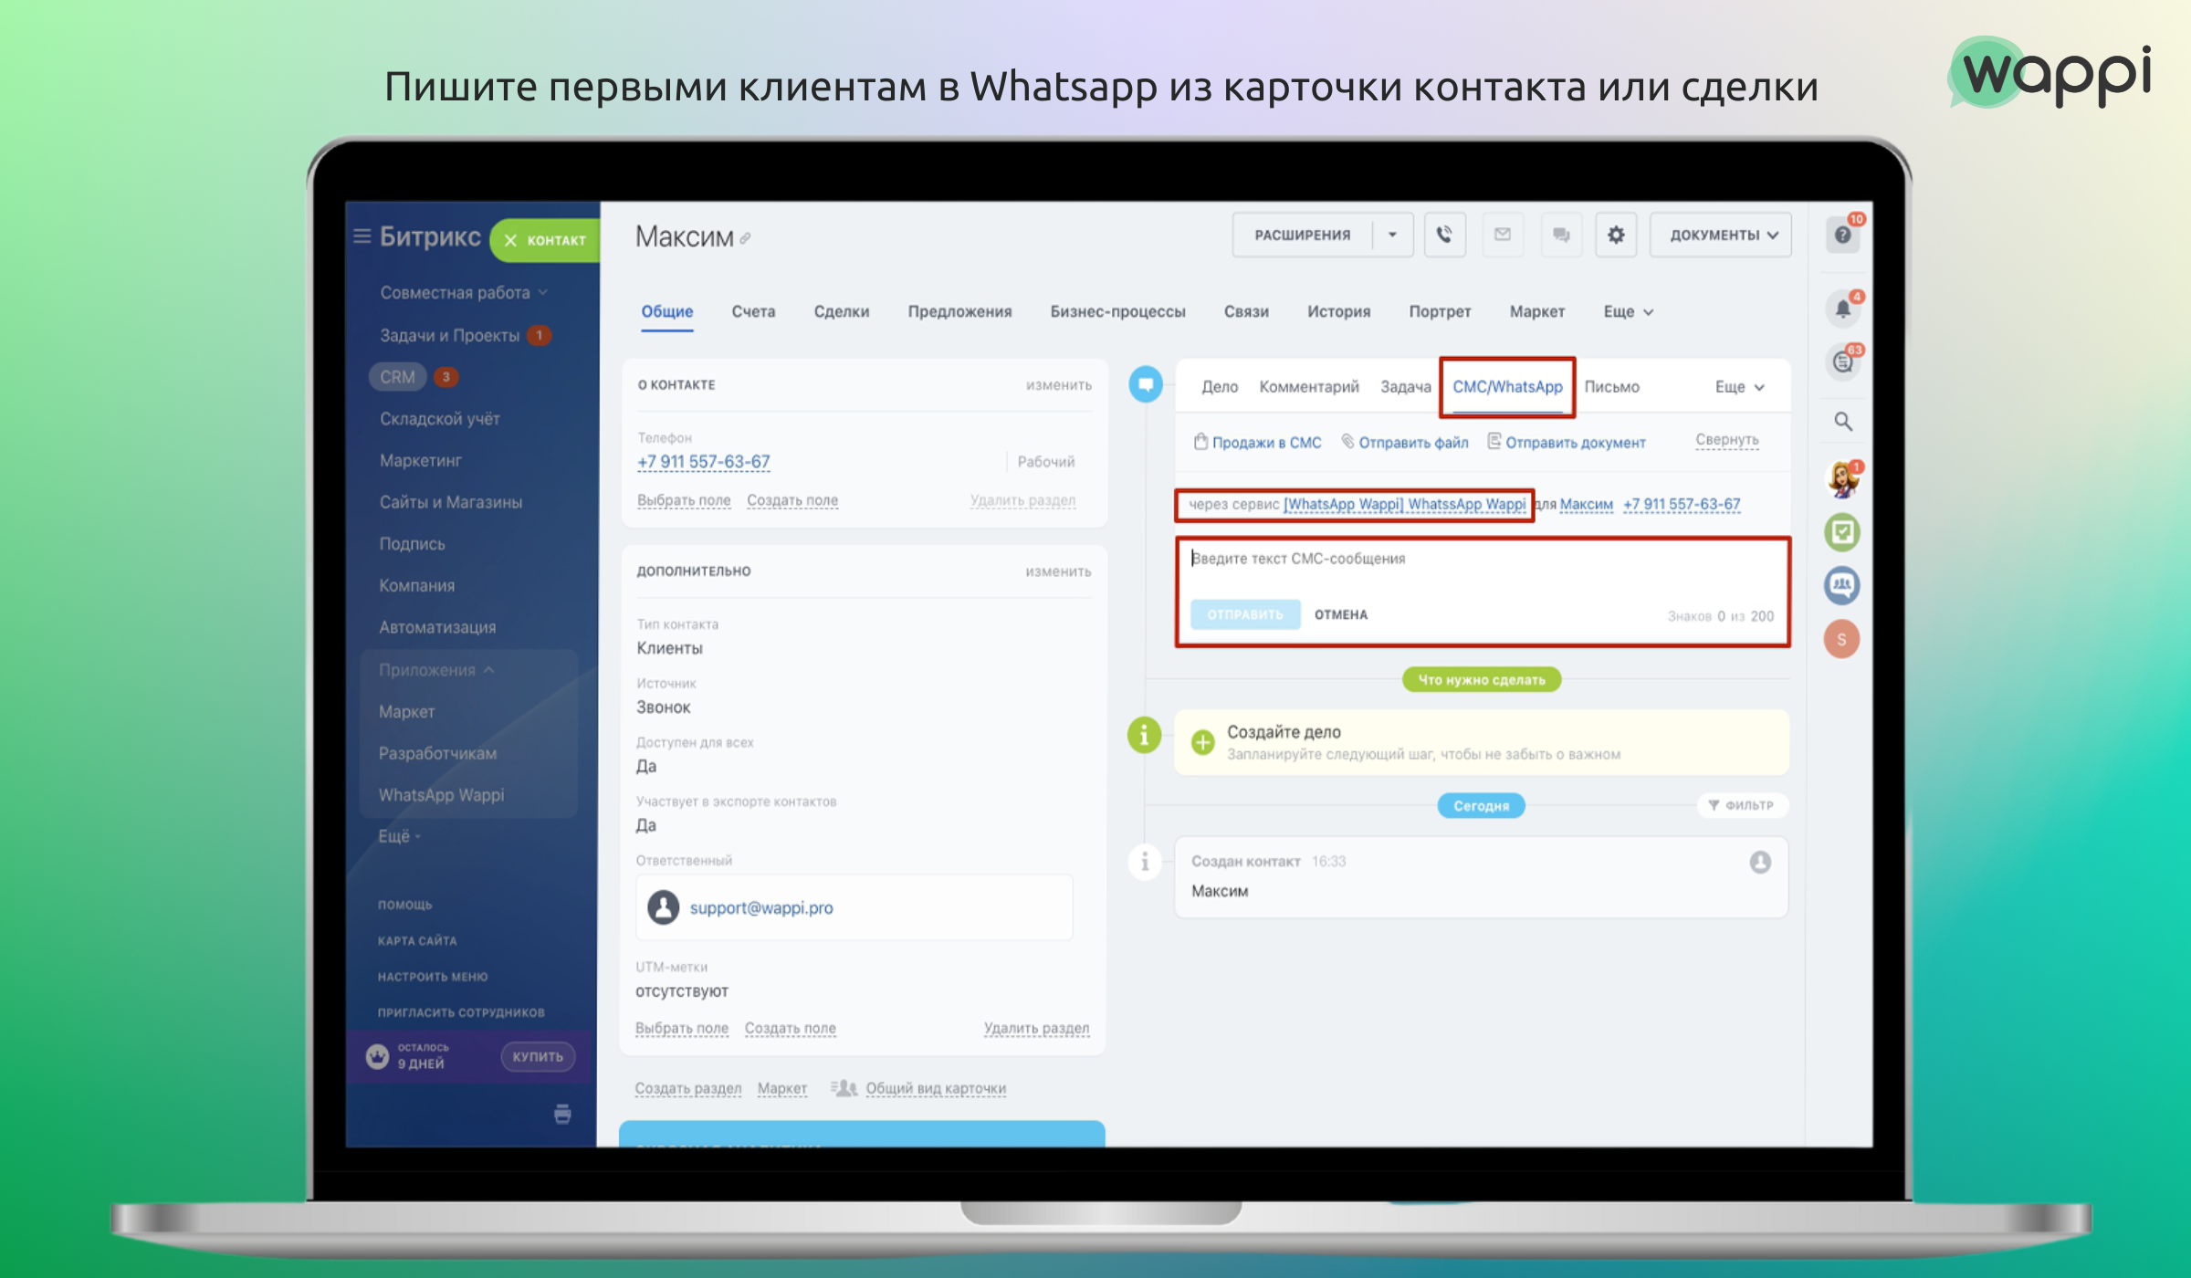Open email sending via the envelope icon
This screenshot has height=1278, width=2191.
pyautogui.click(x=1502, y=235)
